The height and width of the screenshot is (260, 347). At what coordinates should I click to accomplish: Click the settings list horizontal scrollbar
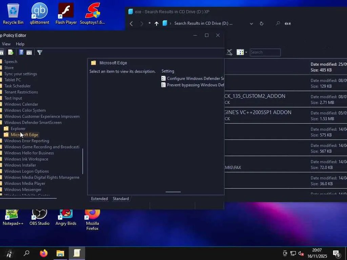point(173,192)
